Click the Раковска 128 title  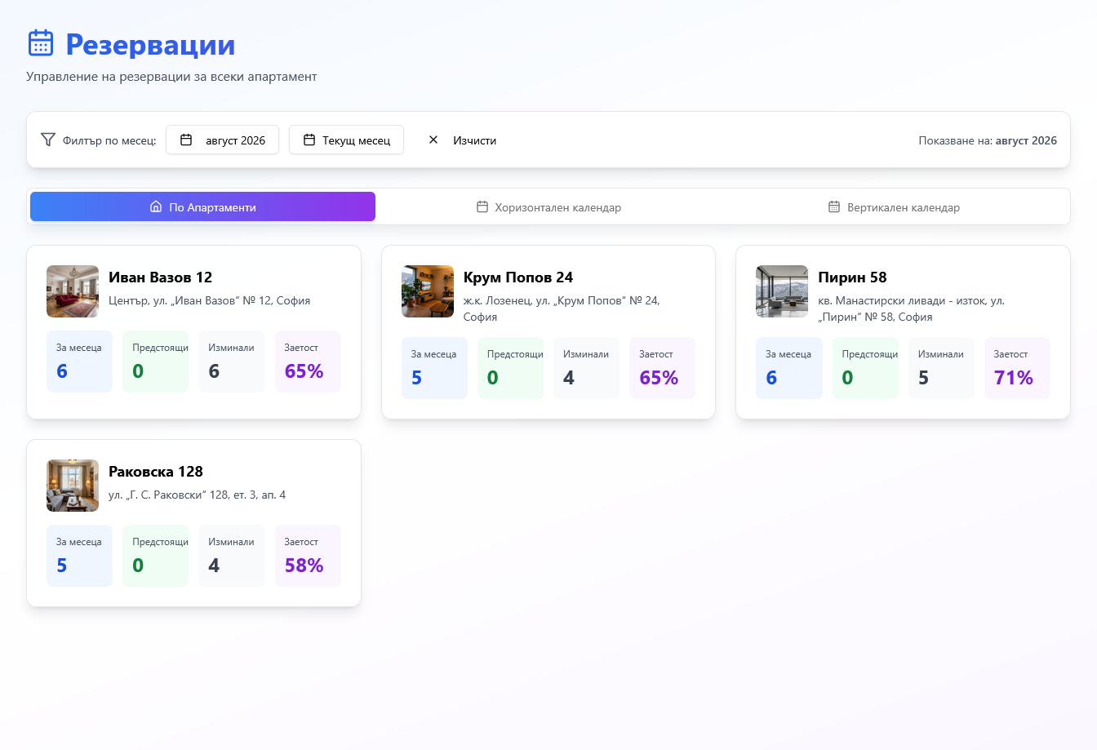(156, 472)
